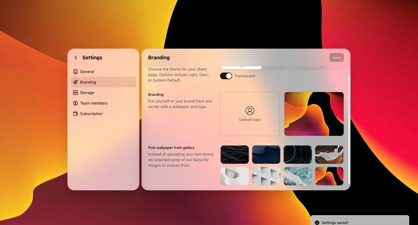Click the Settings saved notification
Screen dimensions: 418x225
[x=360, y=220]
